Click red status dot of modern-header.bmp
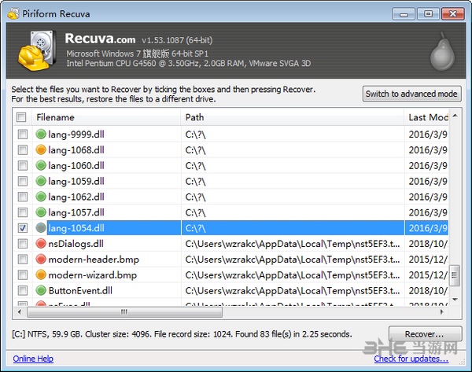Image resolution: width=472 pixels, height=372 pixels. tap(41, 259)
